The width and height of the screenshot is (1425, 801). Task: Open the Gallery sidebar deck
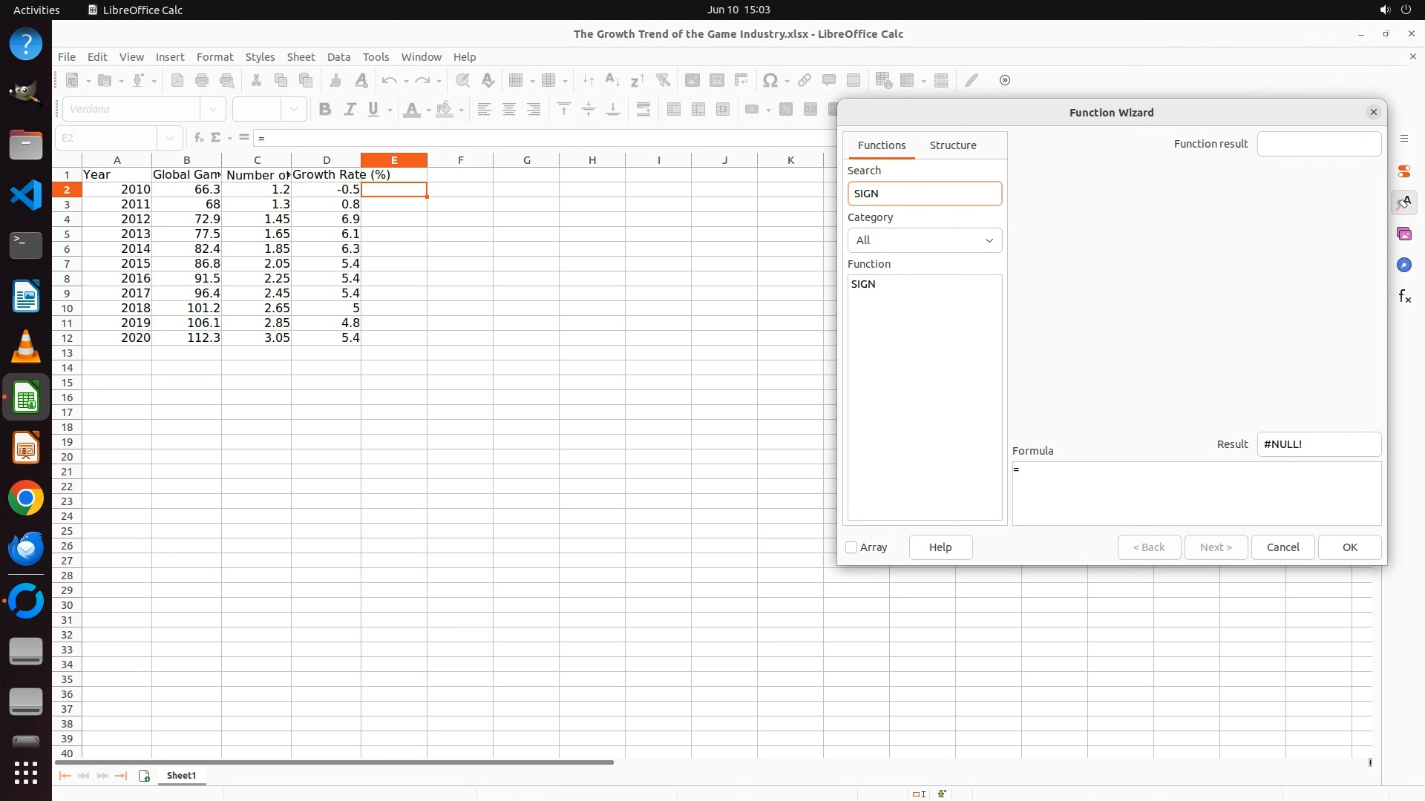click(x=1403, y=234)
